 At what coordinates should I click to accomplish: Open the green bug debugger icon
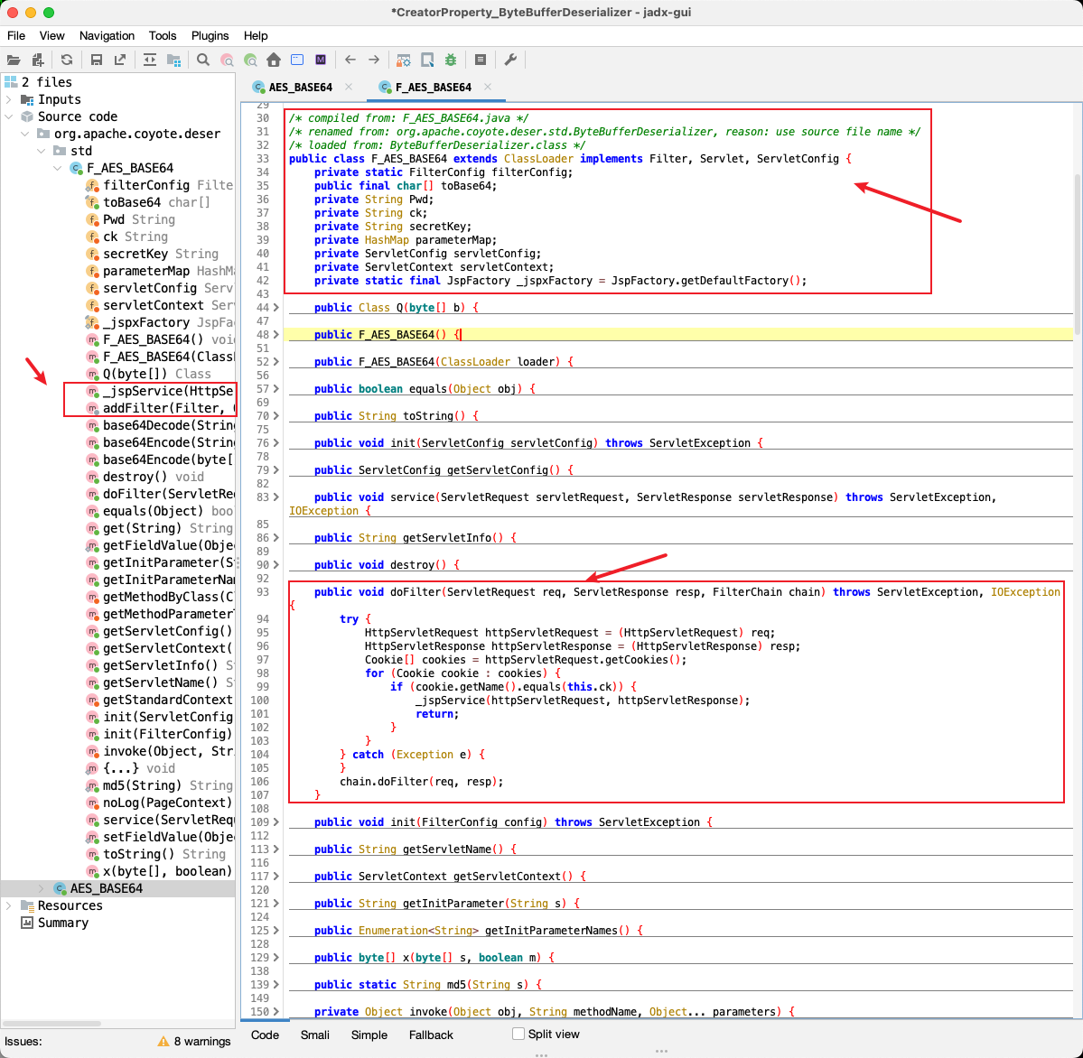click(451, 60)
